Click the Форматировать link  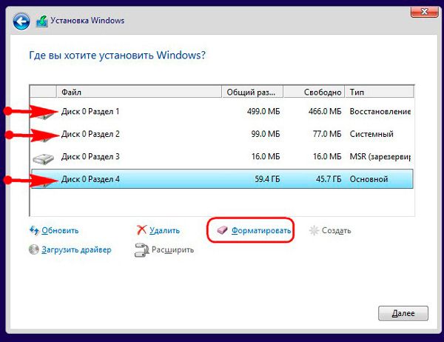coord(261,230)
